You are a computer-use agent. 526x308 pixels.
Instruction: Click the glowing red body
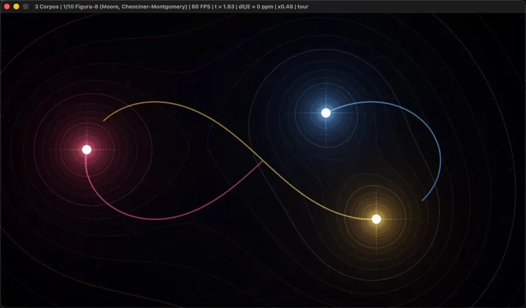[87, 150]
